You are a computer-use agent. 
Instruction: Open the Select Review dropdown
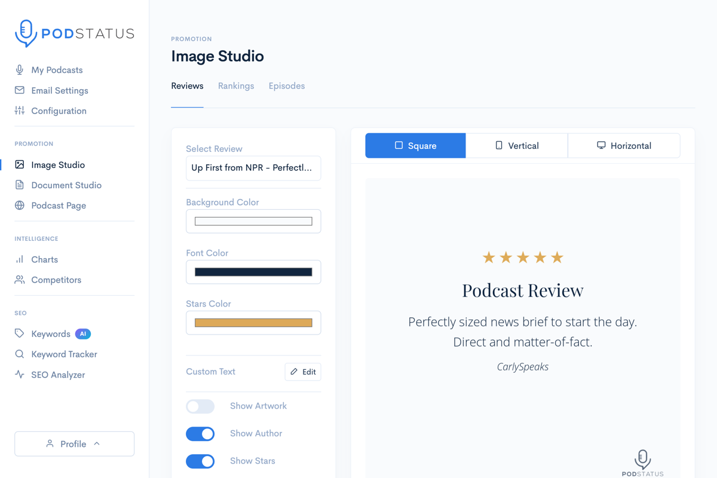[253, 168]
